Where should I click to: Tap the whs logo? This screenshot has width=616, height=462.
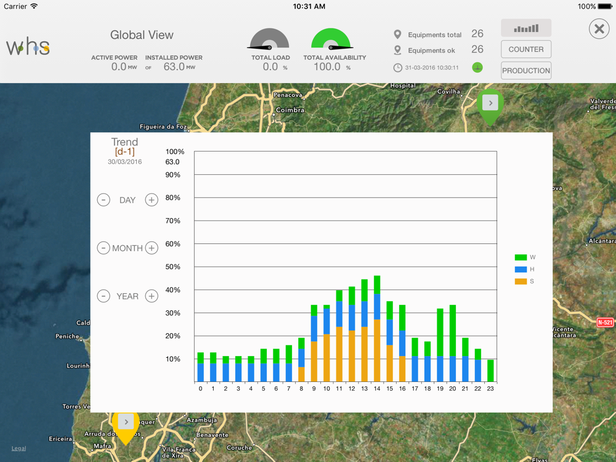coord(28,47)
